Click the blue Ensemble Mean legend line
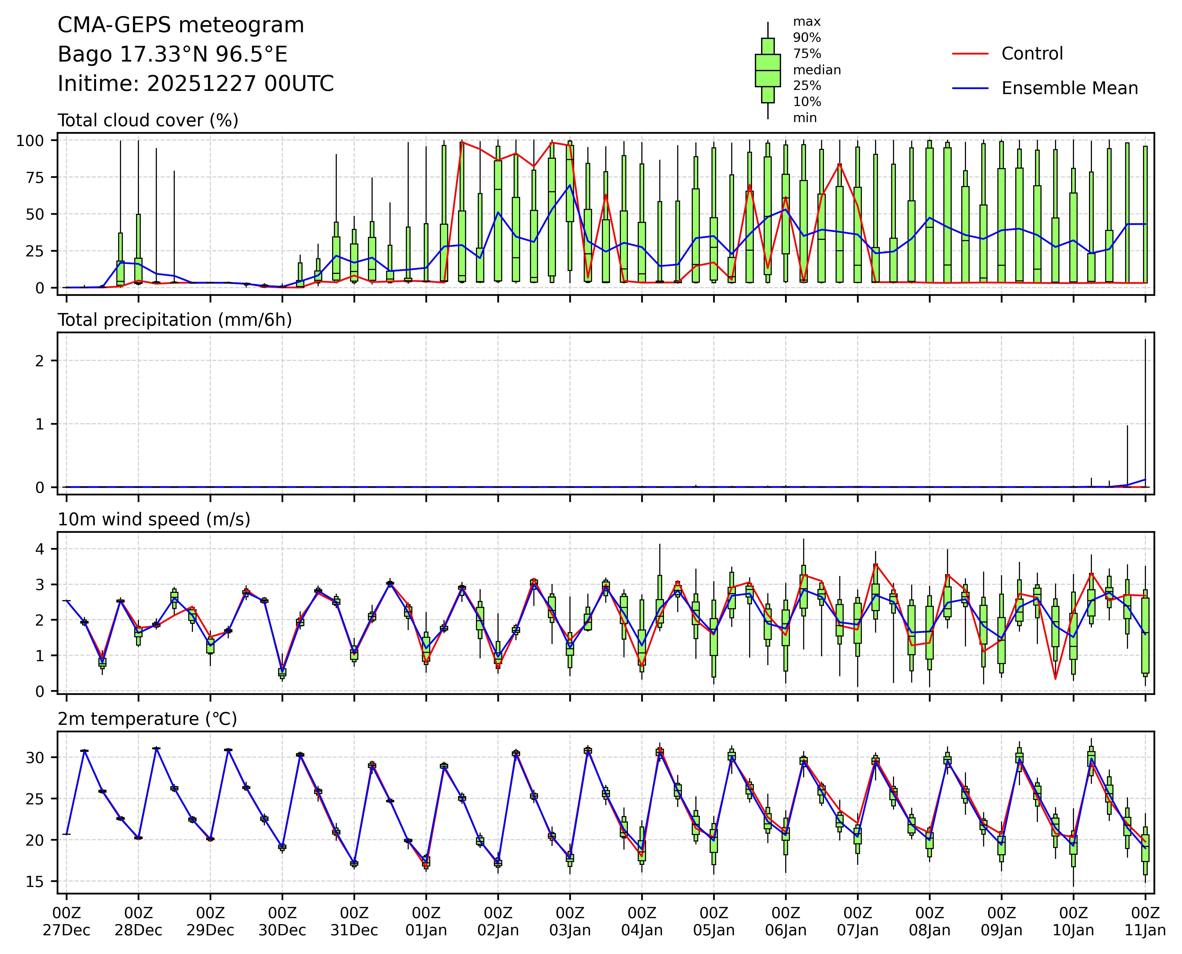 tap(970, 89)
